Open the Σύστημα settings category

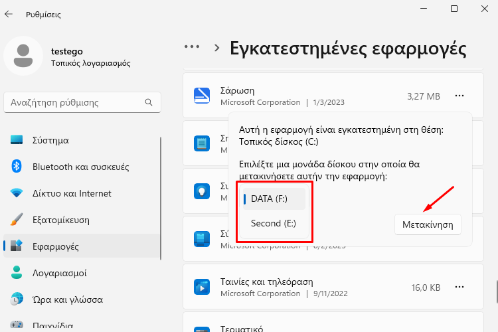[x=82, y=140]
